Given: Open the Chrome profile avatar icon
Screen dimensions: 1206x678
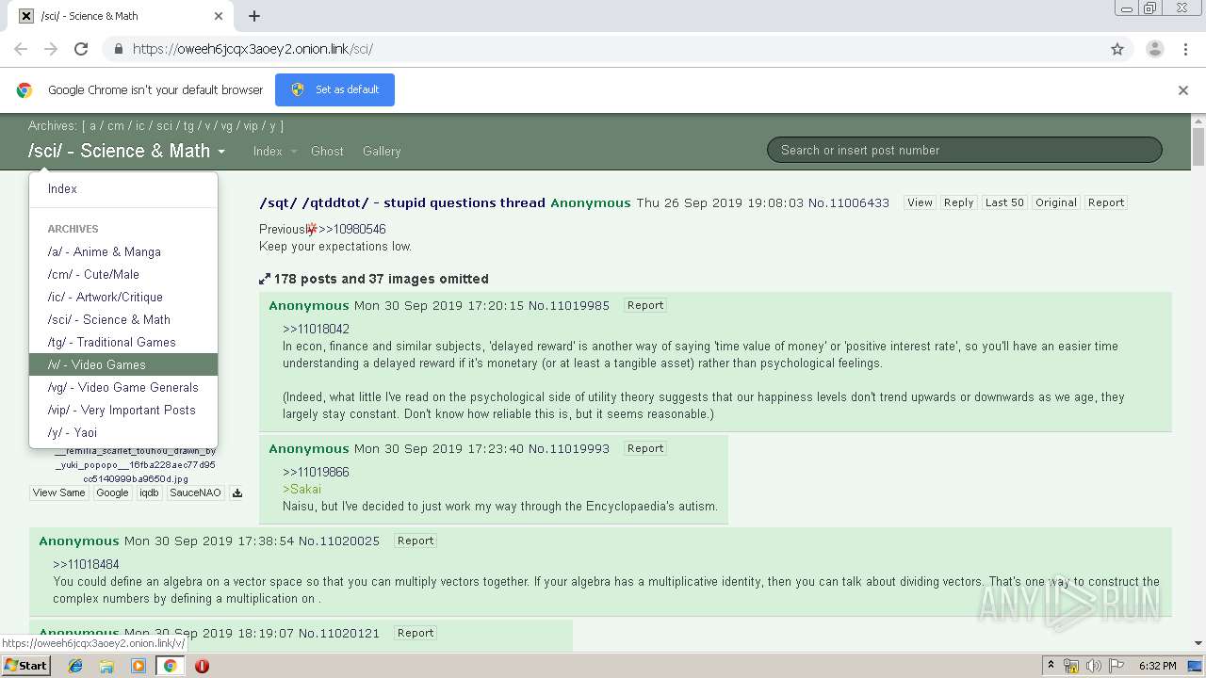Looking at the screenshot, I should pos(1154,49).
